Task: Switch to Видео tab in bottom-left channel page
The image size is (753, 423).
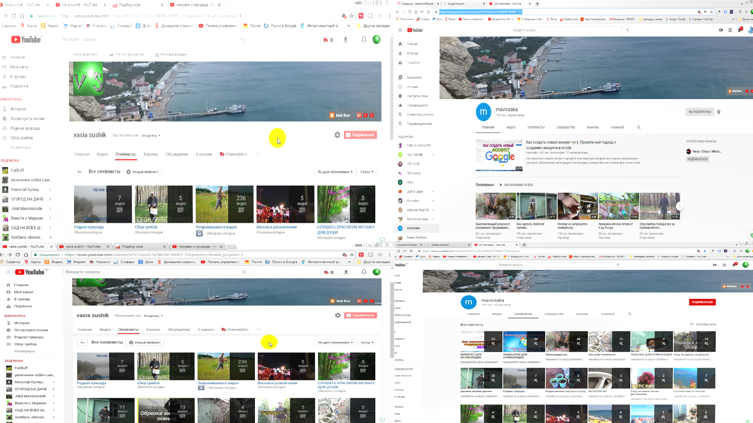Action: click(105, 329)
